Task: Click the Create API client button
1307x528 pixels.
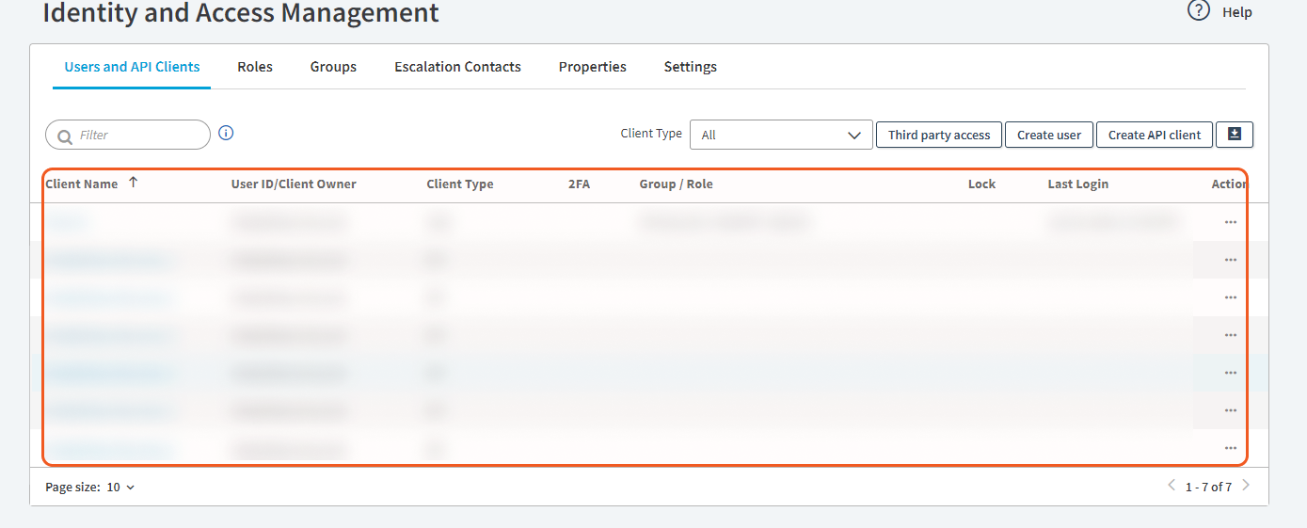Action: (1154, 135)
